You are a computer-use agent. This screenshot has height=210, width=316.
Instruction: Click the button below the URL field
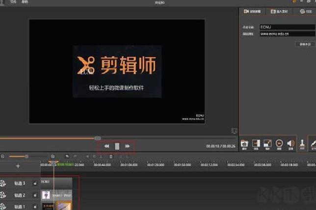pyautogui.click(x=305, y=44)
